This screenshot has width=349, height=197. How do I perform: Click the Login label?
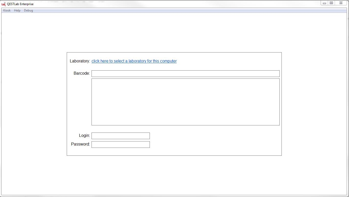pos(84,136)
